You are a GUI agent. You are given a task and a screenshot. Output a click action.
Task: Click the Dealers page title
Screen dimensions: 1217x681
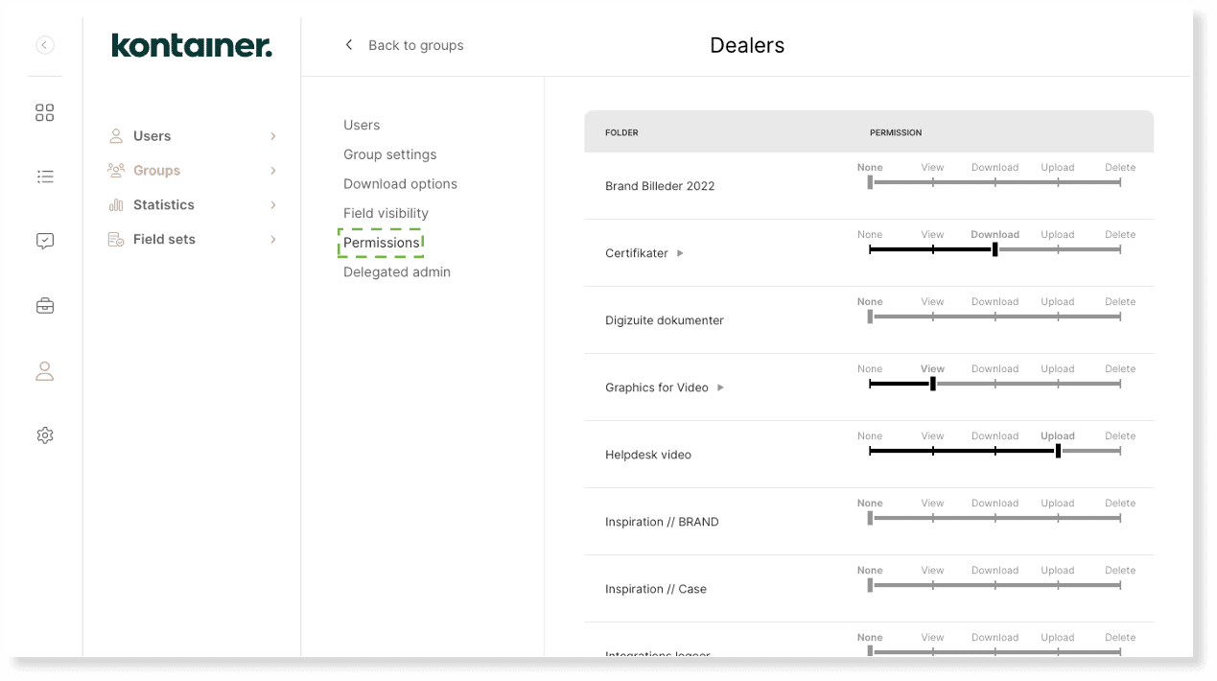(x=747, y=45)
